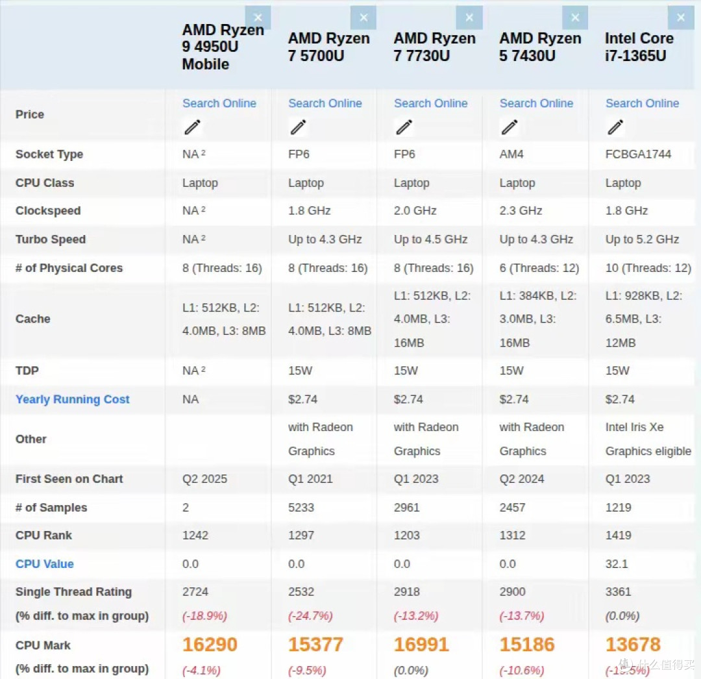Viewport: 701px width, 679px height.
Task: Remove Intel Core i7-1365U from comparison
Action: tap(681, 18)
